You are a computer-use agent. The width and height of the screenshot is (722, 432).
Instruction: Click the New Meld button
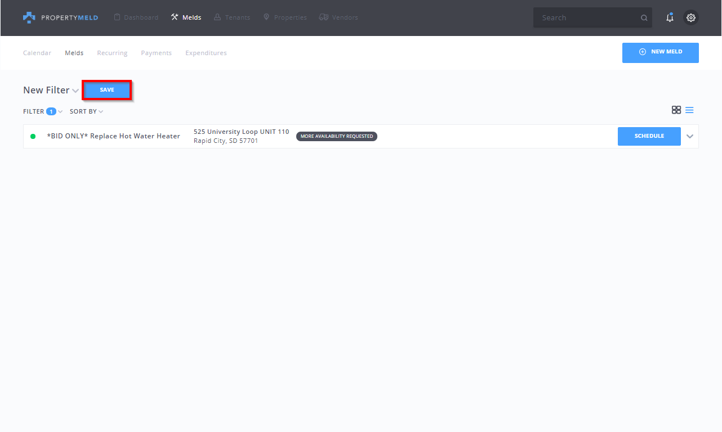(x=660, y=52)
